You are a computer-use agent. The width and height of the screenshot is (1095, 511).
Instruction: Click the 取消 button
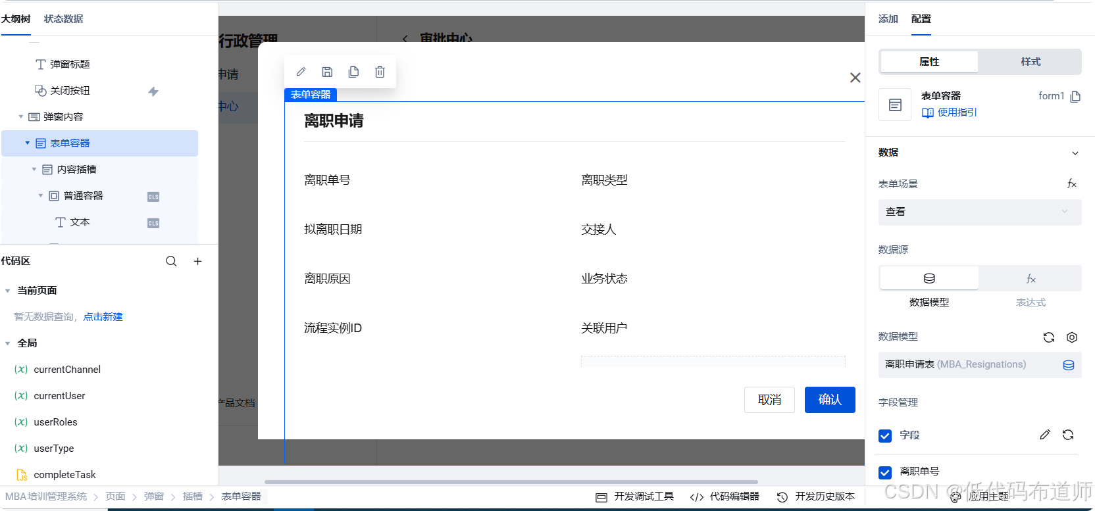[x=769, y=400]
